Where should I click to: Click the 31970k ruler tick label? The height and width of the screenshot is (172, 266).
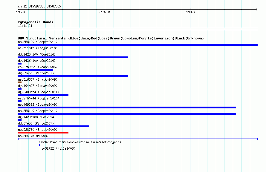click(x=105, y=12)
